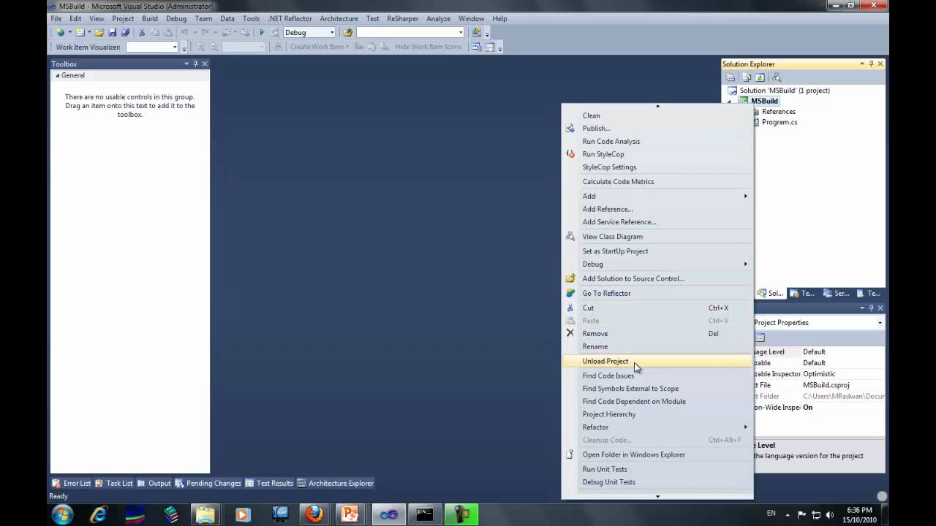Choose Run Code Analysis
The image size is (936, 526).
coord(657,141)
